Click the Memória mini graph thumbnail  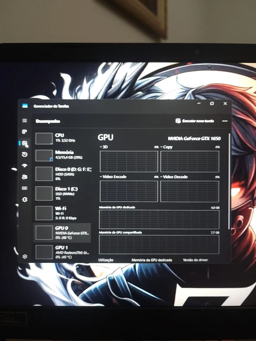point(44,156)
